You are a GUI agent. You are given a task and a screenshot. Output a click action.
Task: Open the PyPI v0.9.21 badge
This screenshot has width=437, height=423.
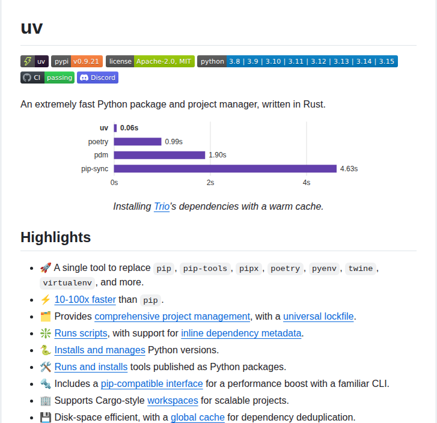[x=78, y=61]
